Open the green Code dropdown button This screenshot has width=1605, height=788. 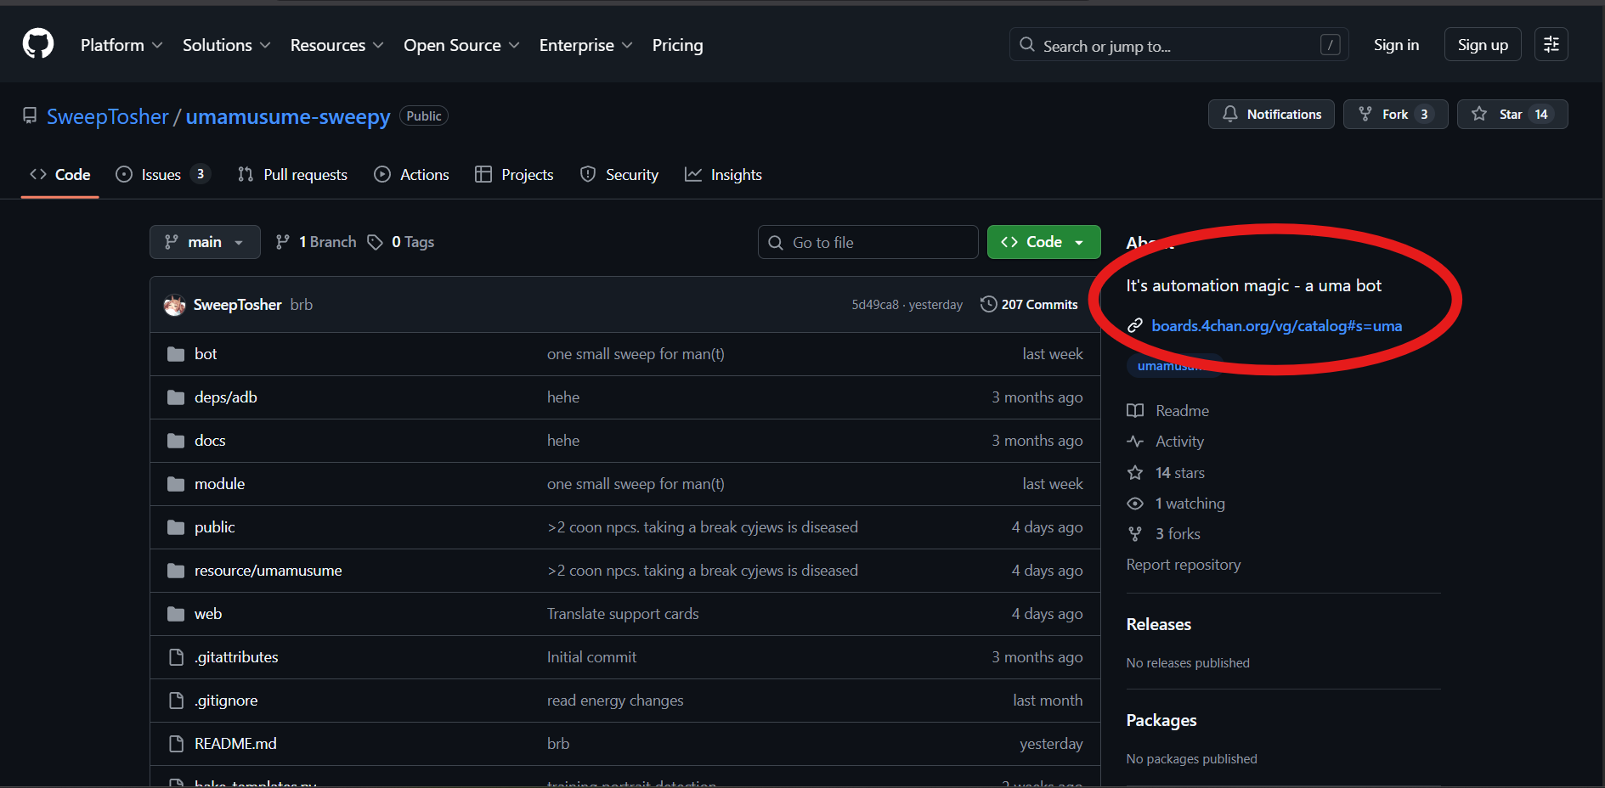pyautogui.click(x=1043, y=242)
